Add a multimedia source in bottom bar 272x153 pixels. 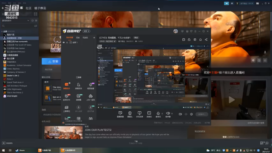[149, 114]
